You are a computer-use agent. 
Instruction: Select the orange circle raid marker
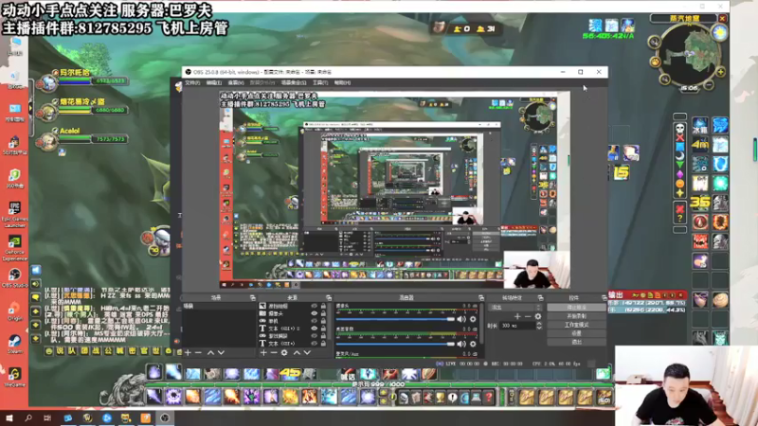pos(679,184)
